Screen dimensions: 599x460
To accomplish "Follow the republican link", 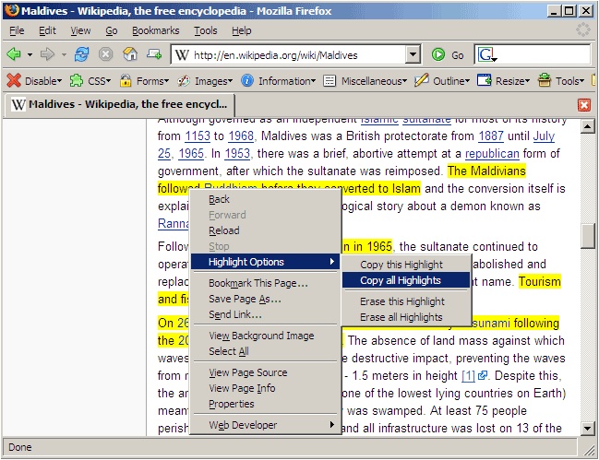I will [x=492, y=153].
